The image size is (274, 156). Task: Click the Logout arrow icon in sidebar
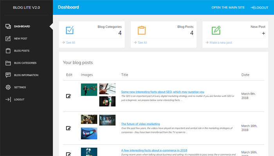point(8,99)
